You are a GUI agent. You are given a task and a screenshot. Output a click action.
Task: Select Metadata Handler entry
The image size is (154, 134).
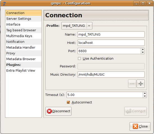tap(24, 47)
